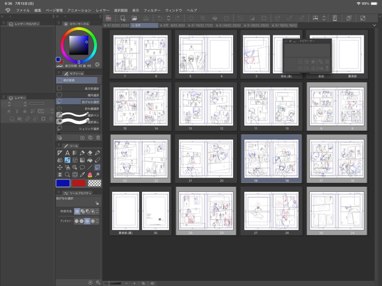Image resolution: width=382 pixels, height=286 pixels.
Task: Duplicate sub tool with copy icon
Action: [x=90, y=138]
